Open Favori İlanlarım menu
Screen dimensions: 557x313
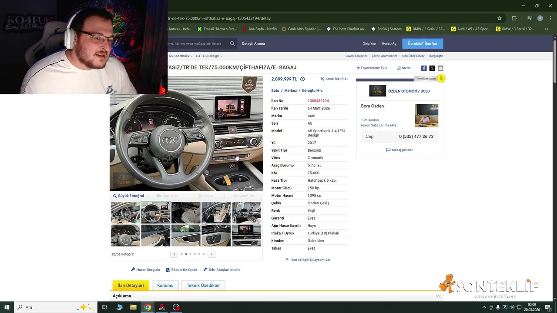point(356,56)
